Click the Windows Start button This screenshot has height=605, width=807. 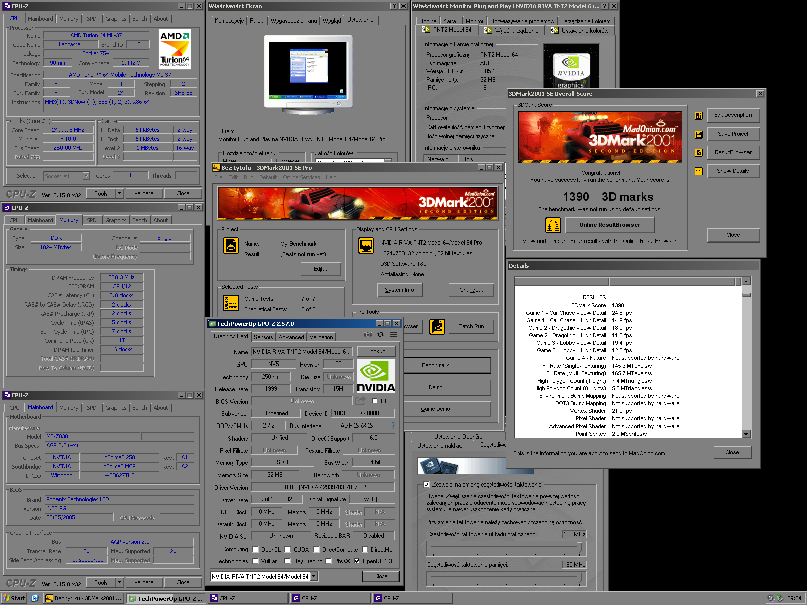point(14,598)
